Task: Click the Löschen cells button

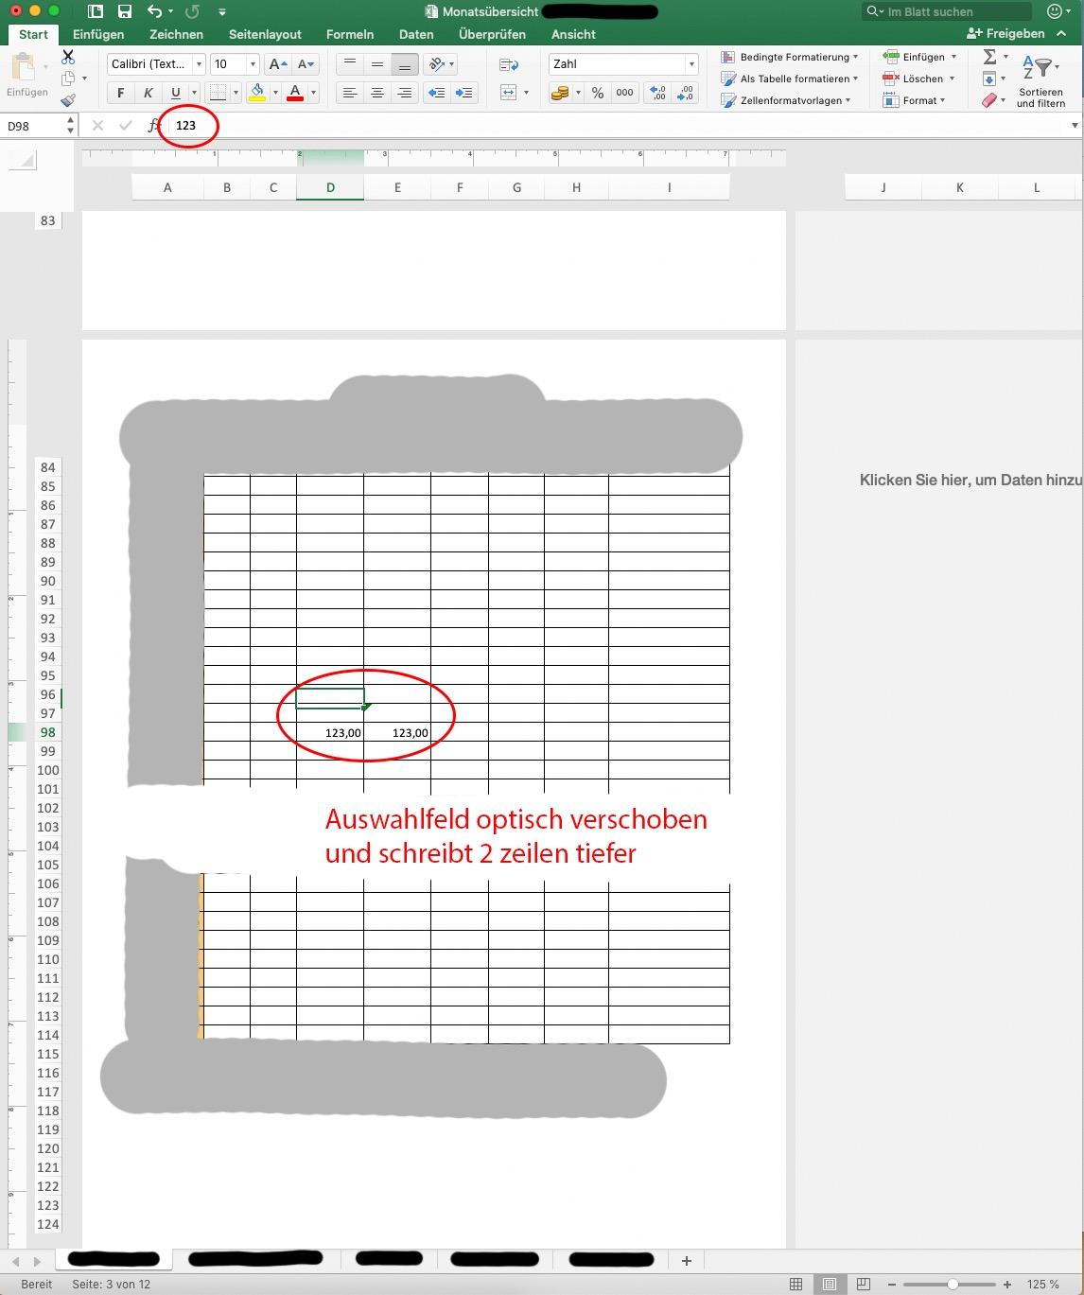Action: click(918, 79)
